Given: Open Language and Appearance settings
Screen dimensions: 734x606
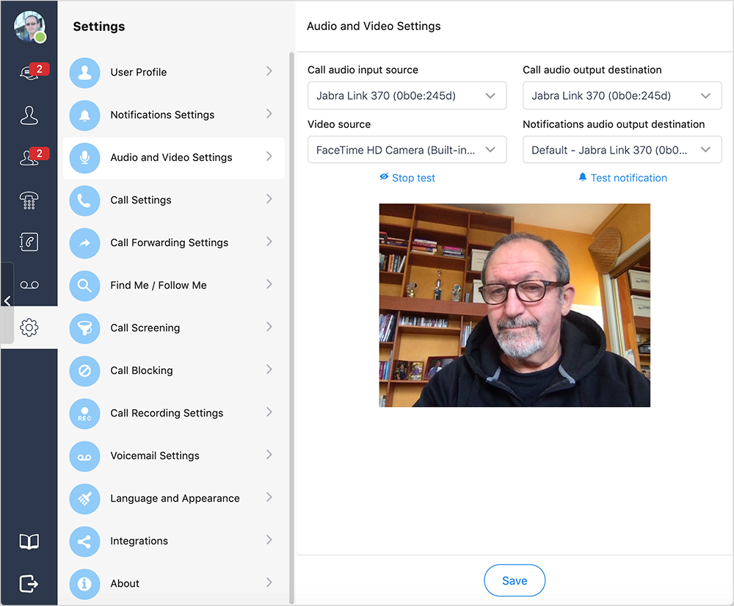Looking at the screenshot, I should coord(173,498).
